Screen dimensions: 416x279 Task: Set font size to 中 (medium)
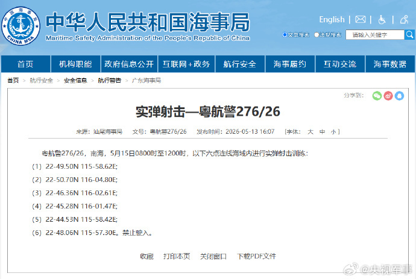coord(322,132)
